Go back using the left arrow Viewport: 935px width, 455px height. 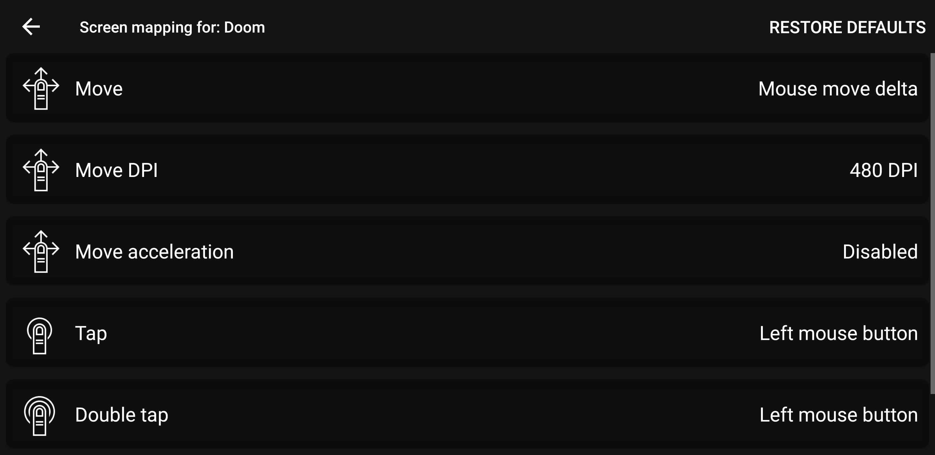tap(31, 27)
